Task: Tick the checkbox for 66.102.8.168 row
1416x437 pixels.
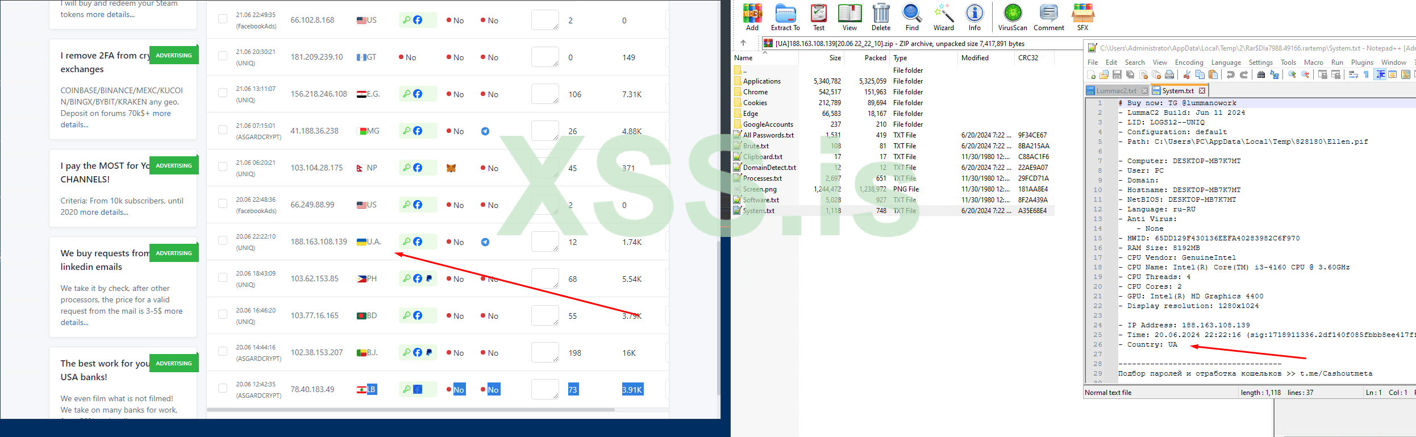Action: click(x=223, y=19)
